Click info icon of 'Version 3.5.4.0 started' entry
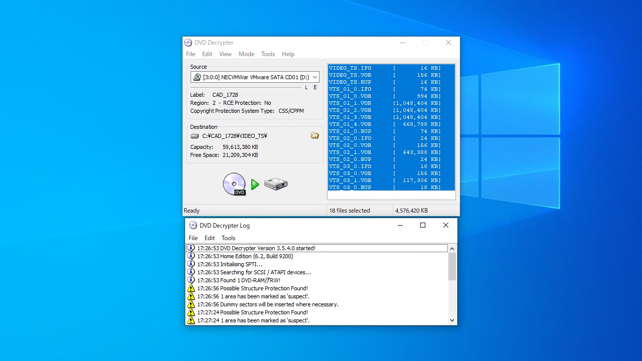The height and width of the screenshot is (361, 642). point(191,248)
